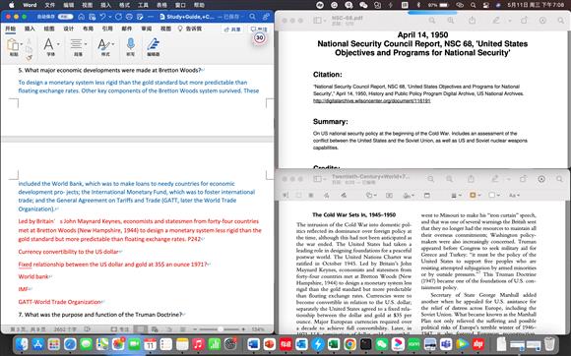The width and height of the screenshot is (571, 356).
Task: Print the document via Word's printer icon
Action: [129, 17]
